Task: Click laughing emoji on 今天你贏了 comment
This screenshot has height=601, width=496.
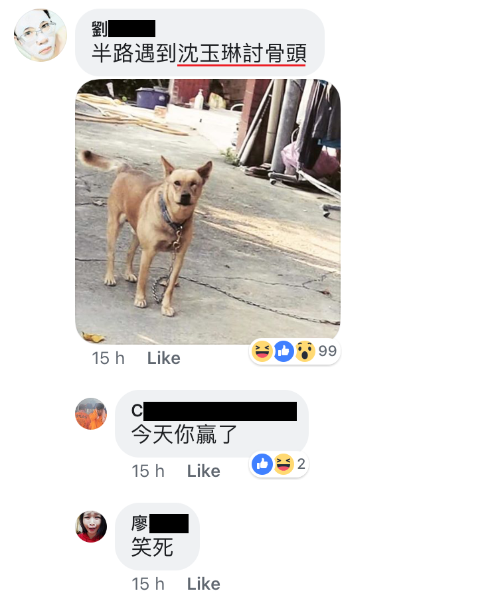Action: point(284,464)
